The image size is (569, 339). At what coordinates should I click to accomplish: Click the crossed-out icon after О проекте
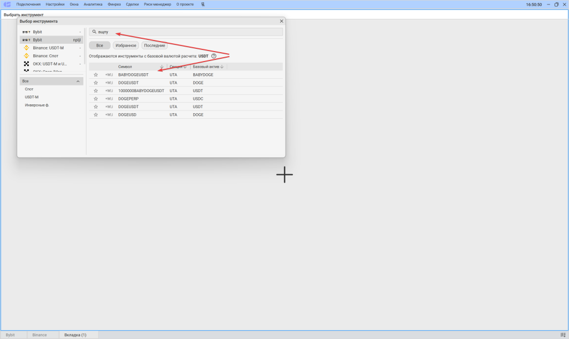(203, 4)
